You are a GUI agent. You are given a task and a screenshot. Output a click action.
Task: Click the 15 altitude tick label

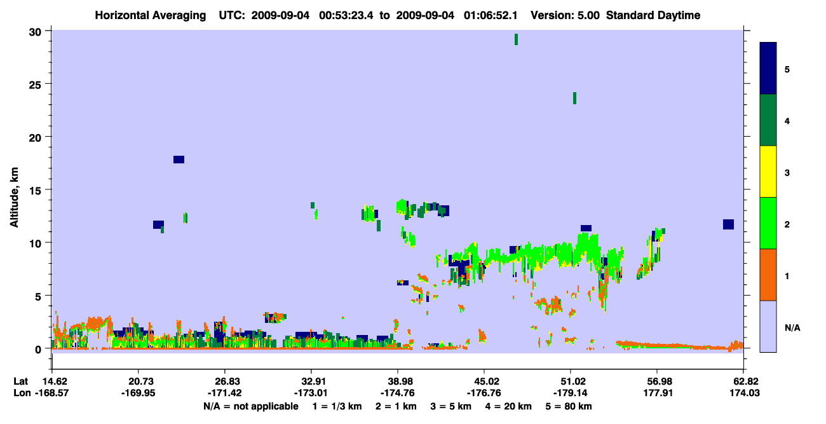tap(37, 190)
